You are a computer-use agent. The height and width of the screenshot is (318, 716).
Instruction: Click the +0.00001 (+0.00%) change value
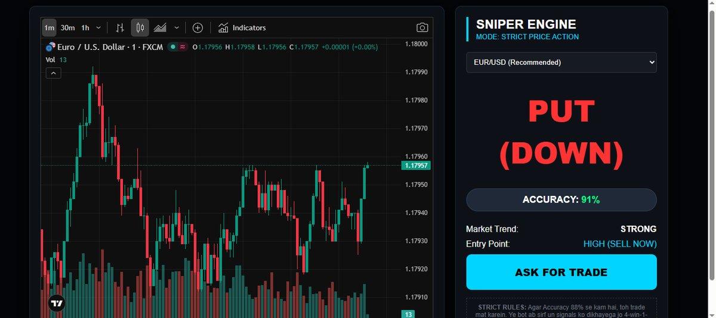350,46
